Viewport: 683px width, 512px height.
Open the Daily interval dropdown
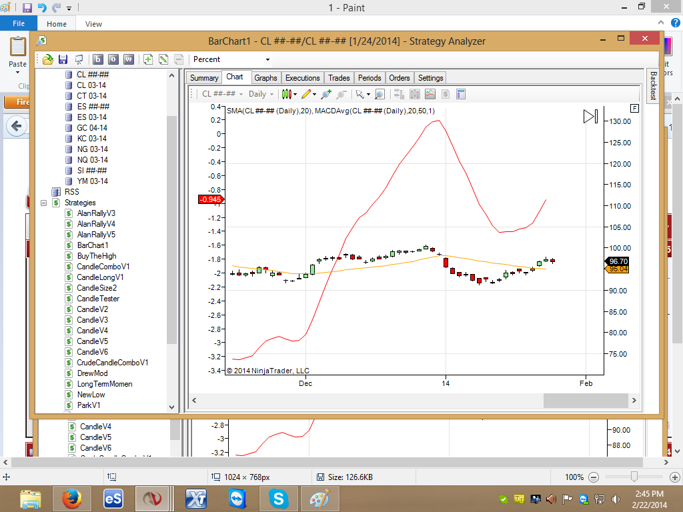coord(261,94)
